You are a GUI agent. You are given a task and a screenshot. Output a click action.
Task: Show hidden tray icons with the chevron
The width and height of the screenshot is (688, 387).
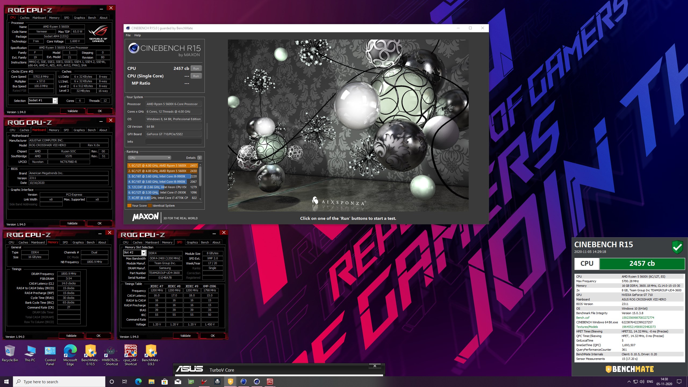pyautogui.click(x=629, y=382)
